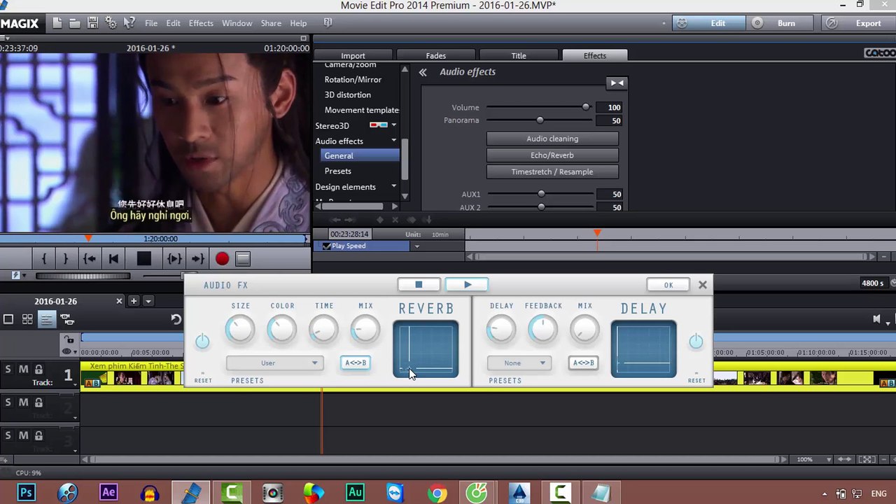Open the Delay None presets dropdown

point(518,363)
